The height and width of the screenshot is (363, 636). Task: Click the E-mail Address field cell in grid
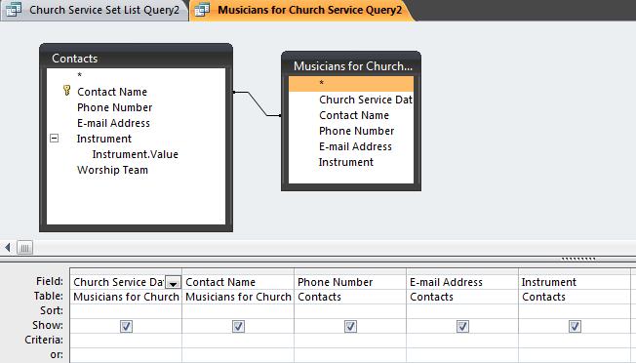pyautogui.click(x=462, y=282)
